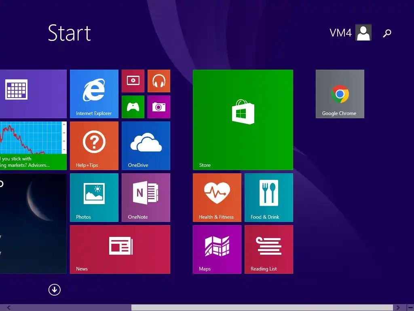Image resolution: width=414 pixels, height=311 pixels.
Task: Click the horizontal scrollbar thumb
Action: [262, 308]
